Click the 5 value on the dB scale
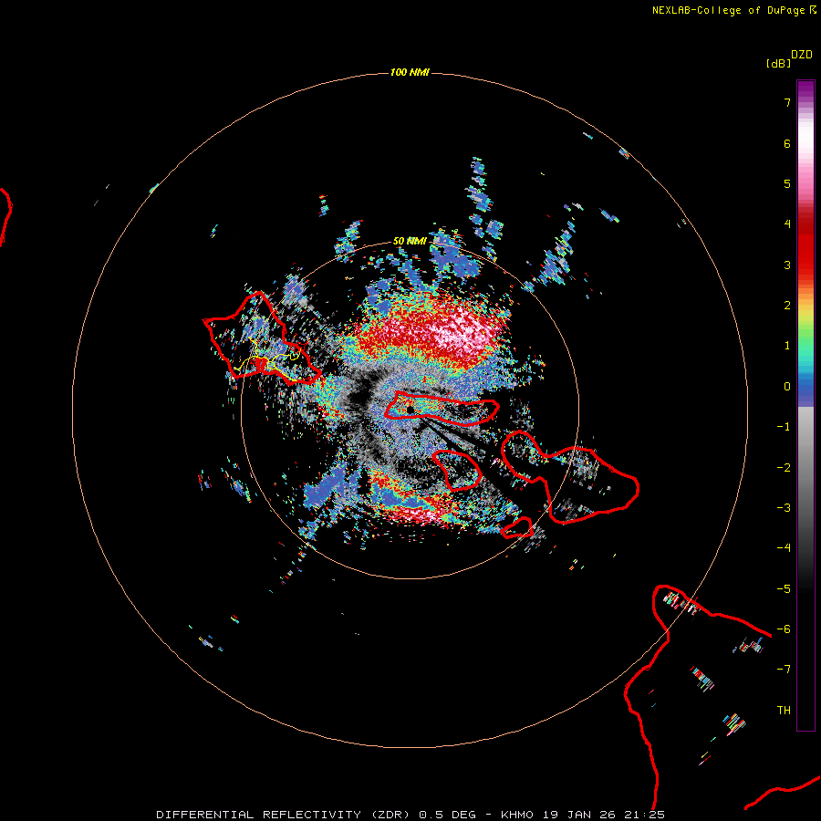 tap(787, 183)
